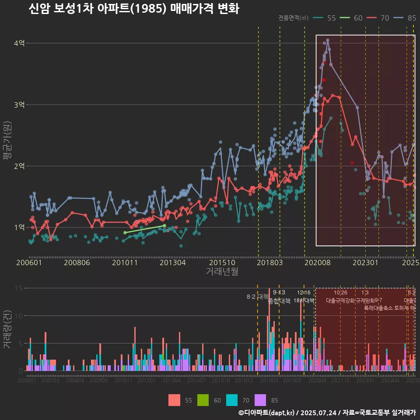The image size is (420, 420).
Task: Click the 1억 y-axis label
Action: (x=19, y=227)
